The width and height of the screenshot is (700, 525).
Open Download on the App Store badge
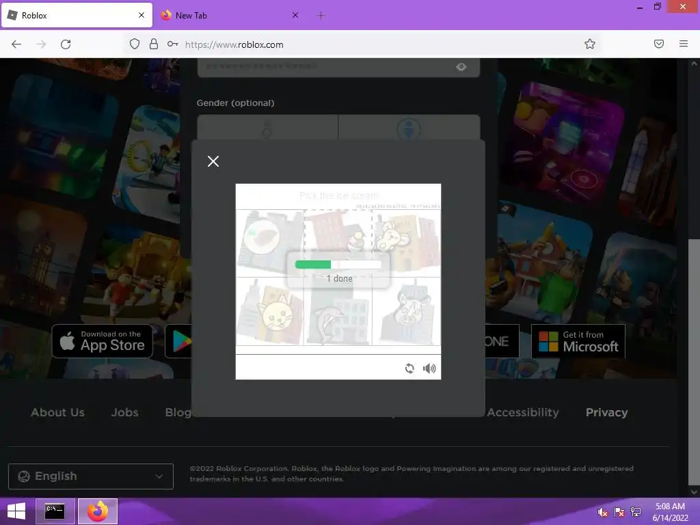coord(103,341)
